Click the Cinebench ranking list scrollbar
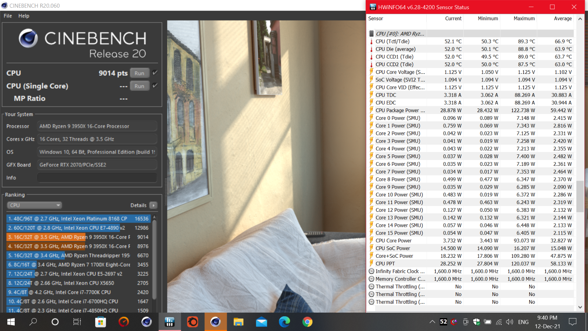This screenshot has width=588, height=331. pyautogui.click(x=154, y=259)
